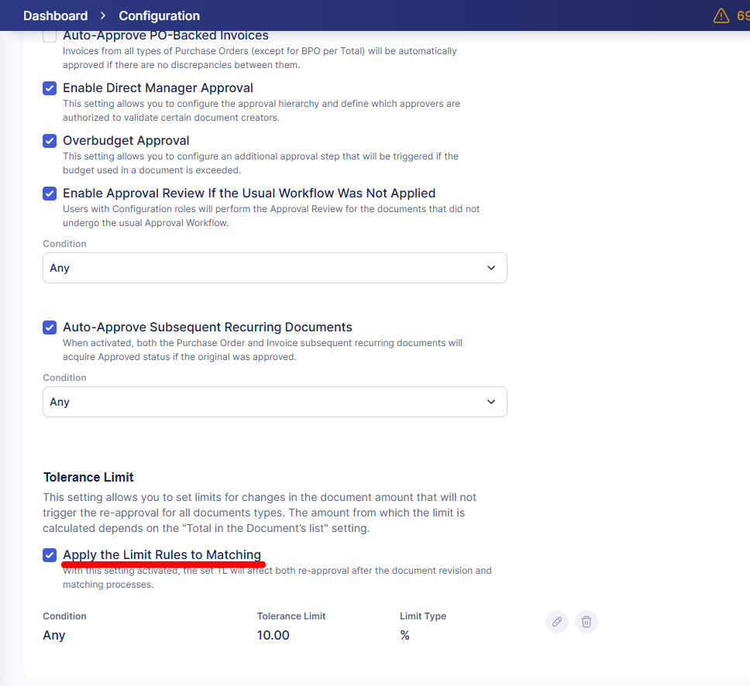Enable Auto-Approve PO-Backed Invoices checkbox
Screen dimensions: 750x686
(x=50, y=36)
